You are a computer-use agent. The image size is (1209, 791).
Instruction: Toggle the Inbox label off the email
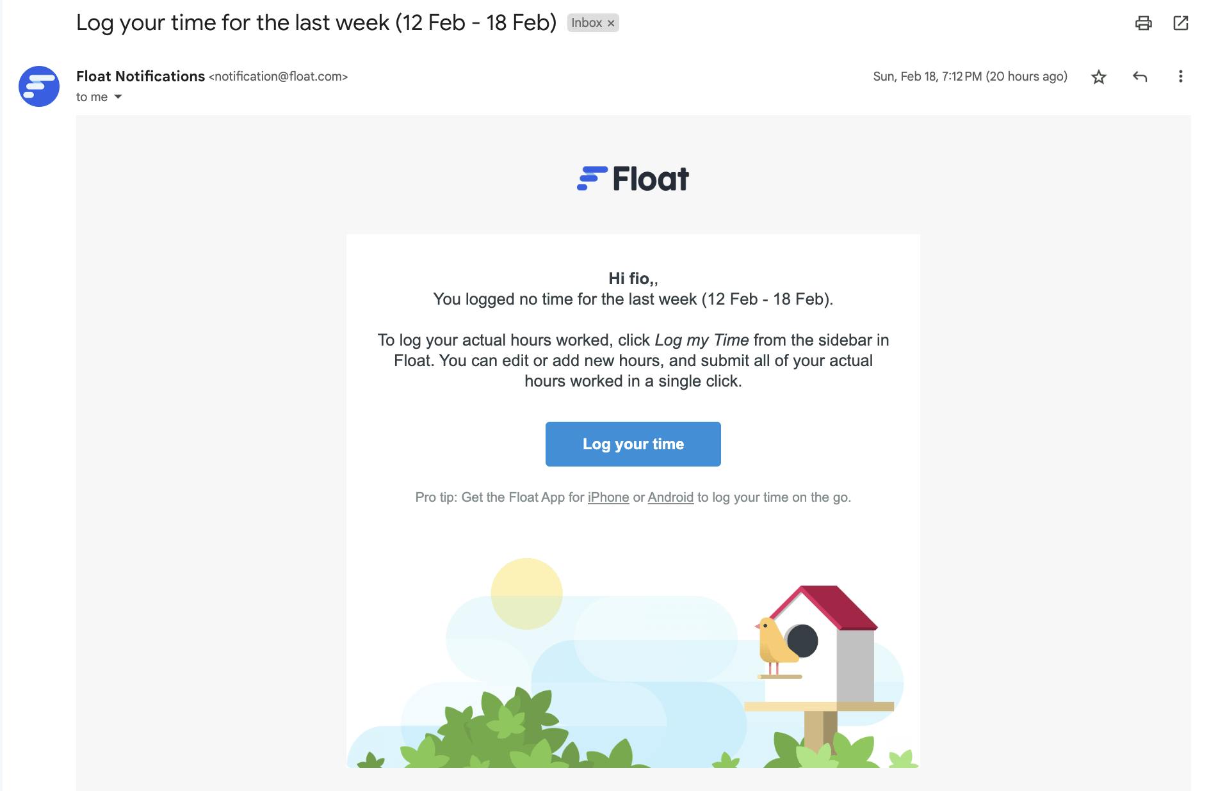[611, 23]
